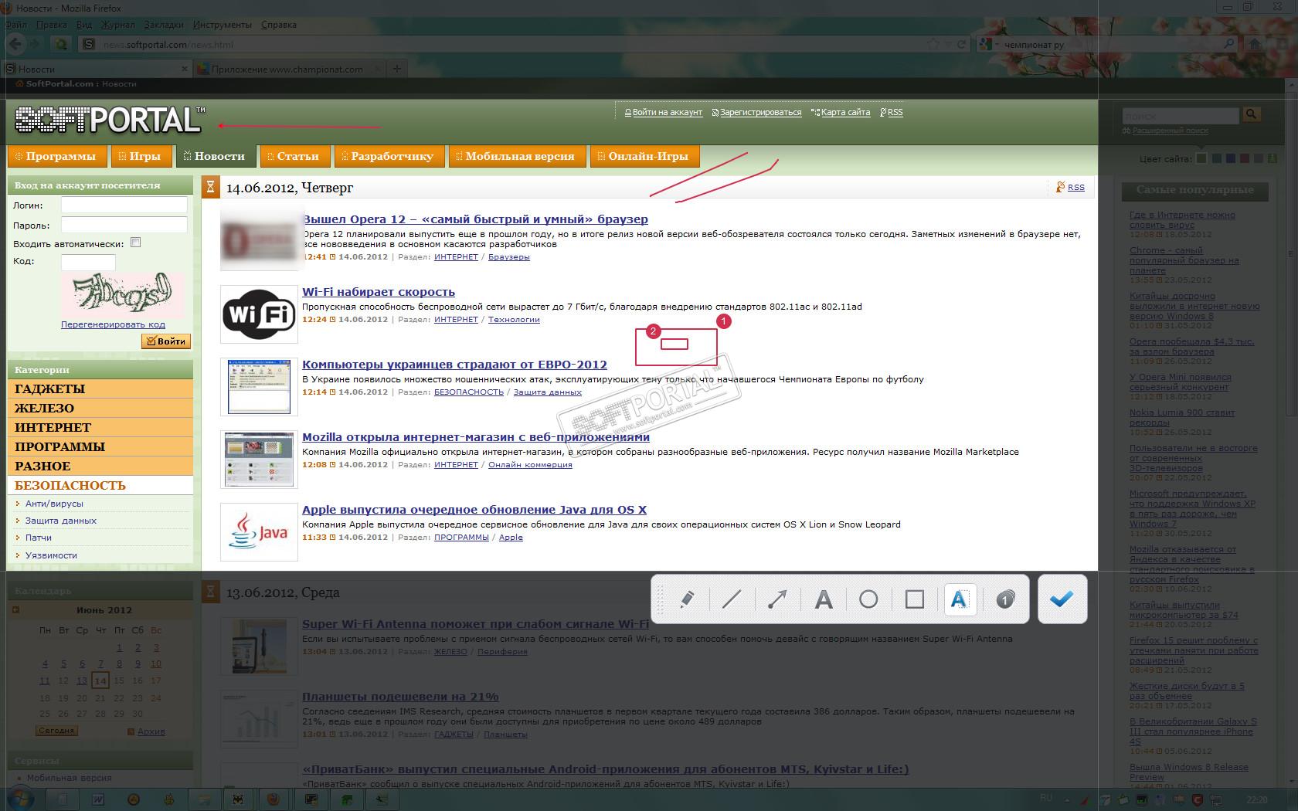Open the Программы navigation tab

tap(56, 156)
